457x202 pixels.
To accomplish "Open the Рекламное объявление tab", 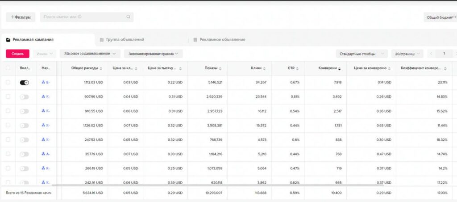I will (x=222, y=40).
